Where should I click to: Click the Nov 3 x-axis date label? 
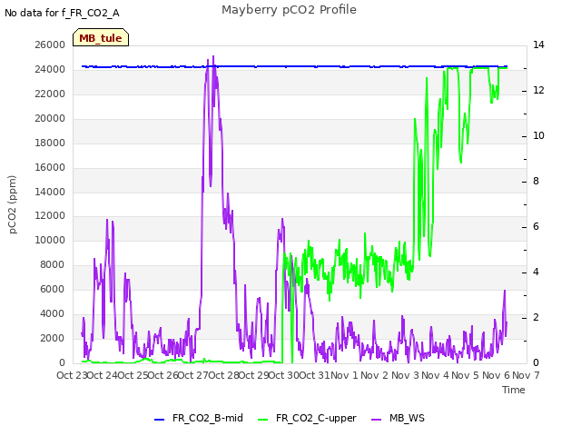pyautogui.click(x=405, y=375)
